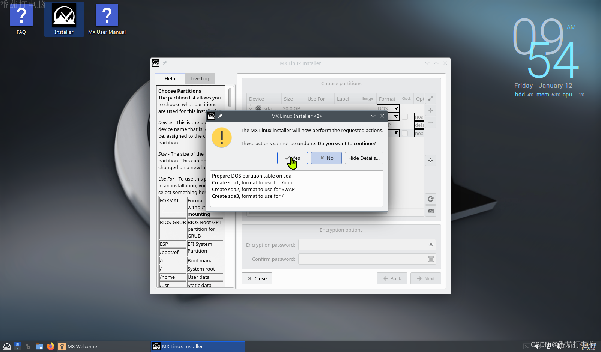
Task: Switch to the Help tab
Action: (x=170, y=78)
